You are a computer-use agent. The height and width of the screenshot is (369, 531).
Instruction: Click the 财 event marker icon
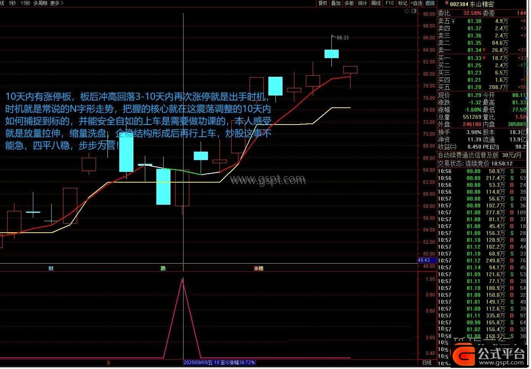coord(51,269)
